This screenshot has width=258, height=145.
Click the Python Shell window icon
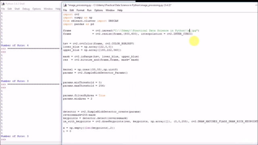pyautogui.click(x=3, y=4)
